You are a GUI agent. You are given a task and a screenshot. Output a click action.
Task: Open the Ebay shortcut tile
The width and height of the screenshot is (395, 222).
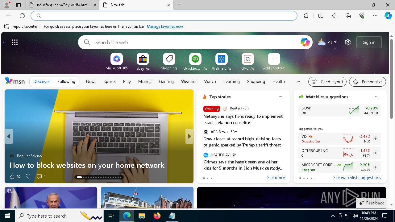[143, 62]
